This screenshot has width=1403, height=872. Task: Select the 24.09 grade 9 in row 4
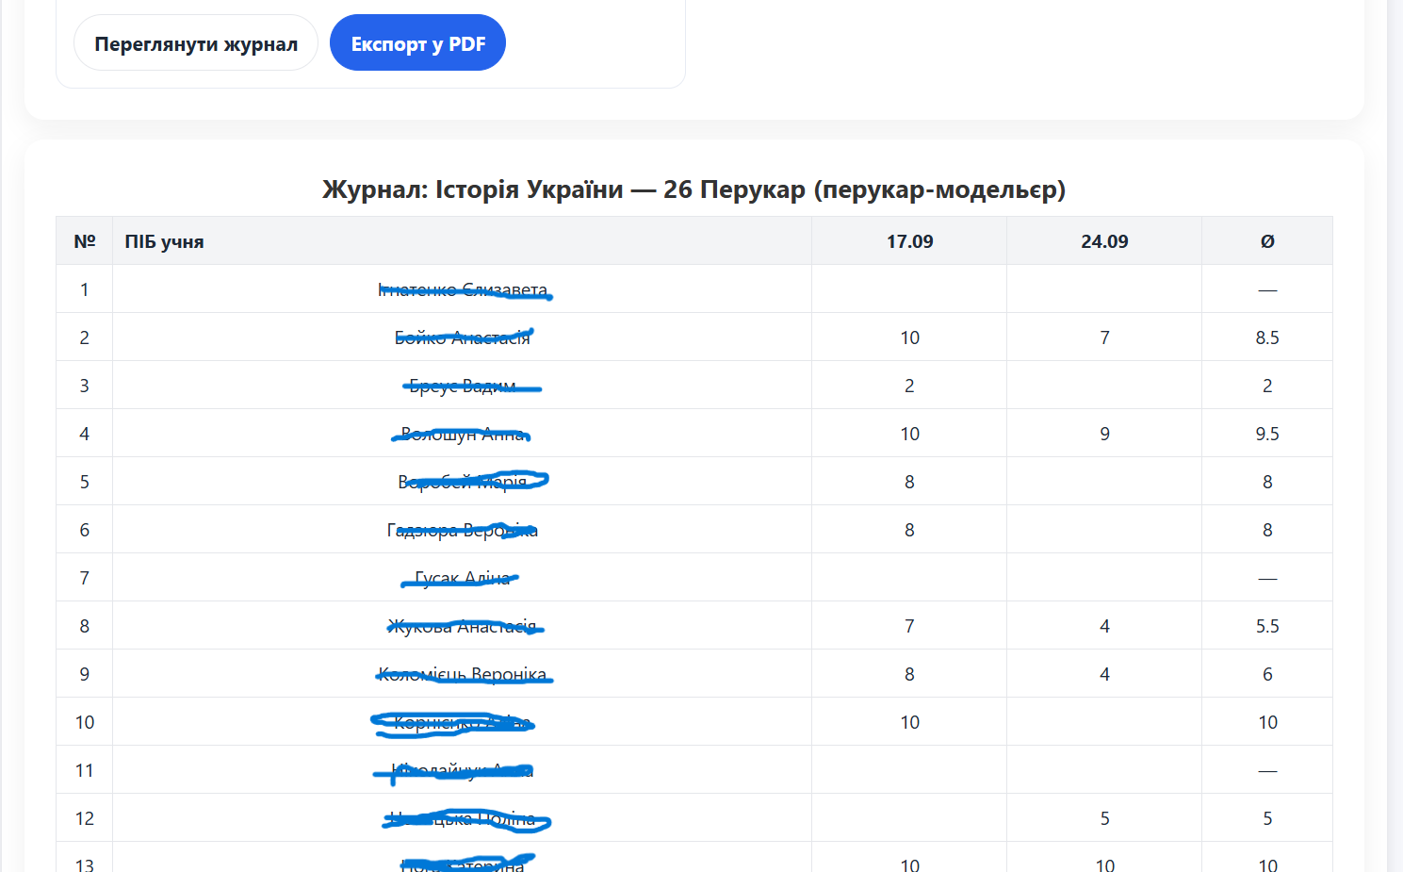pyautogui.click(x=1104, y=434)
